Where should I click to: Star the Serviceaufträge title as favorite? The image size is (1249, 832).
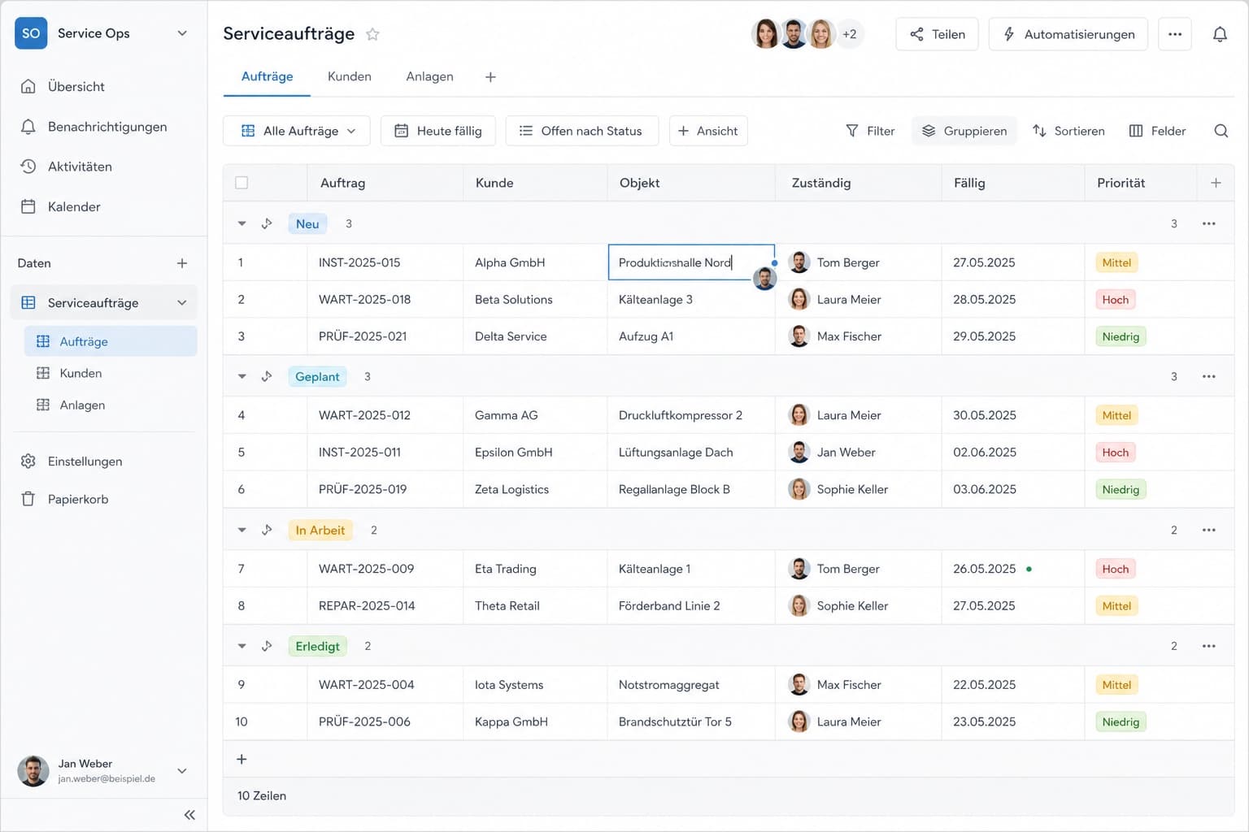tap(372, 34)
